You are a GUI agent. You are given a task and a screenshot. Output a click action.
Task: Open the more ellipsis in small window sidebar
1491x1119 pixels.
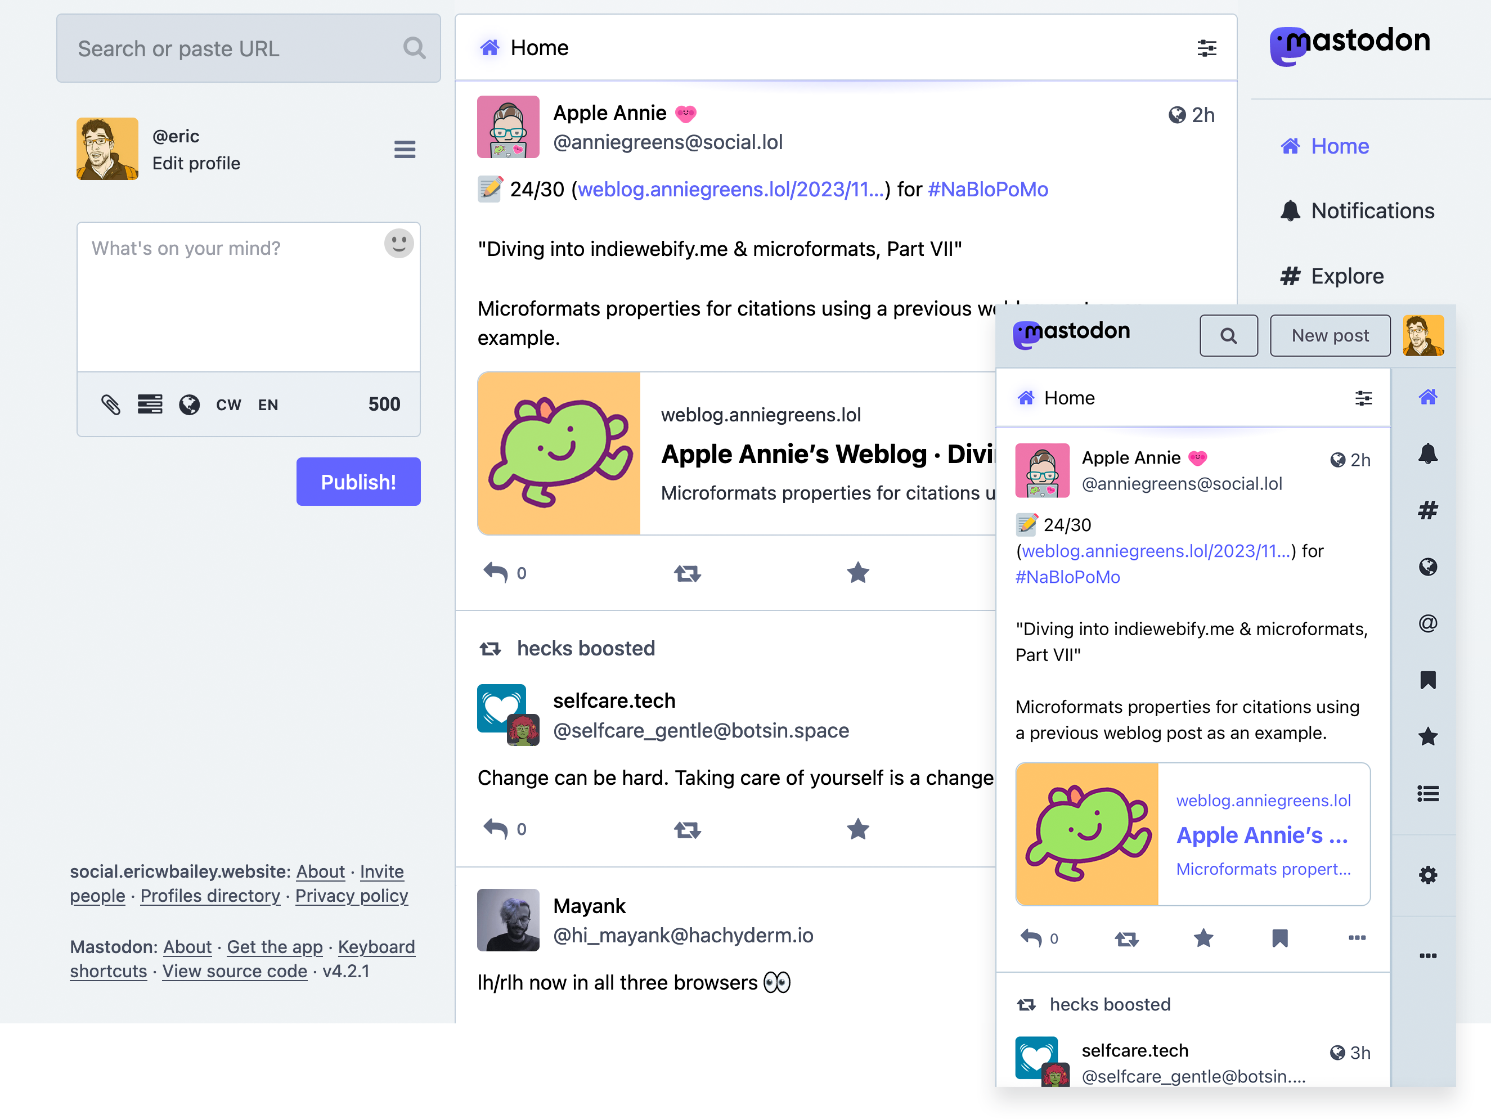point(1427,955)
